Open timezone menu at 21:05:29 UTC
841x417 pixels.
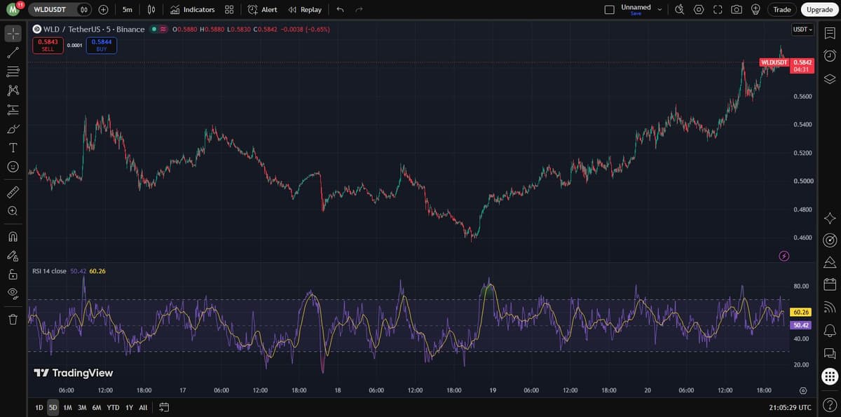tap(790, 407)
